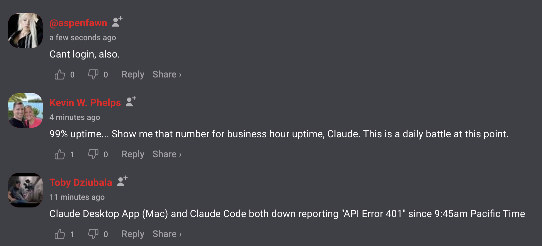Reply to Toby Dziubala's comment
This screenshot has width=542, height=246.
click(x=132, y=234)
